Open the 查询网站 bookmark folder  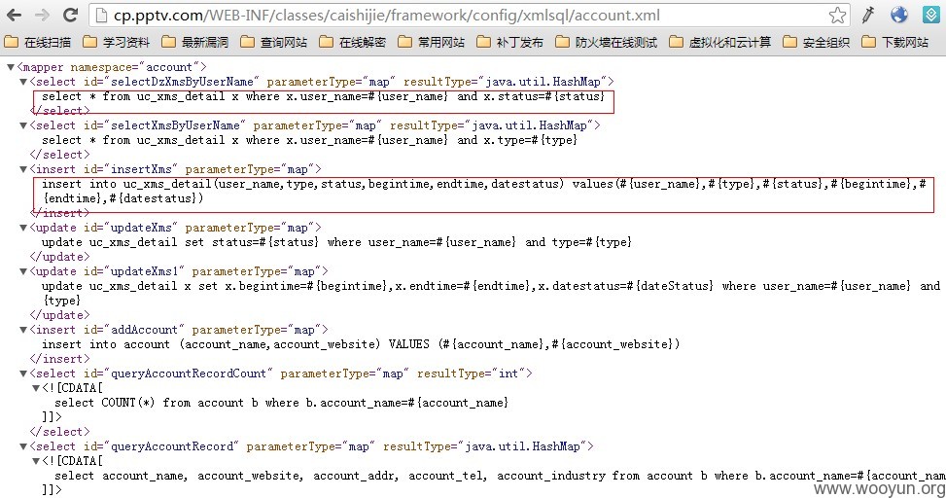coord(273,42)
